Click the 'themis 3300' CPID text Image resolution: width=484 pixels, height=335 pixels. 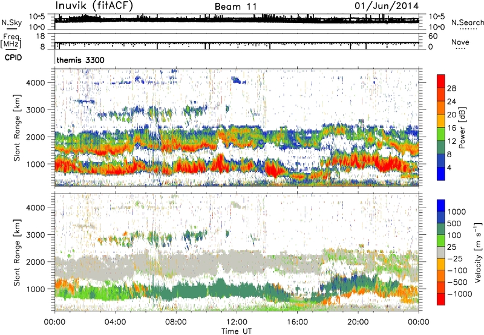pos(80,60)
